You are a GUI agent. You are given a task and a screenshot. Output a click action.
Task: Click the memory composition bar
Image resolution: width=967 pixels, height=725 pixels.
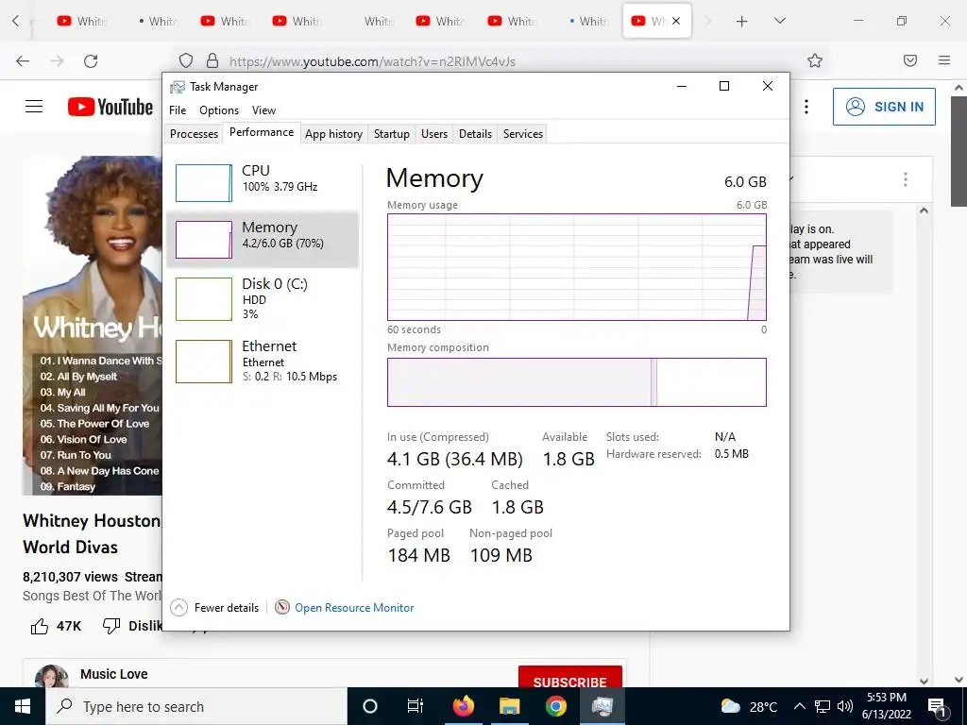click(x=577, y=382)
